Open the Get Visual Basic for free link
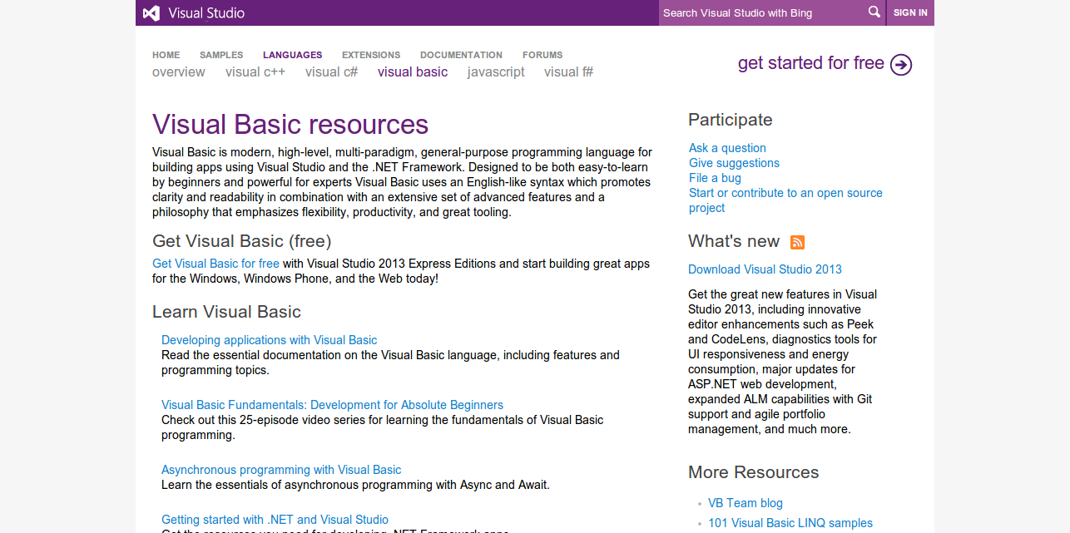This screenshot has height=533, width=1070. (215, 264)
